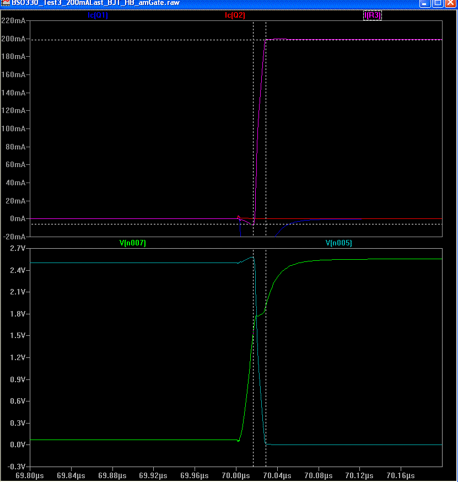Click the -20mA axis label
Viewport: 458px width, 482px height.
click(14, 237)
